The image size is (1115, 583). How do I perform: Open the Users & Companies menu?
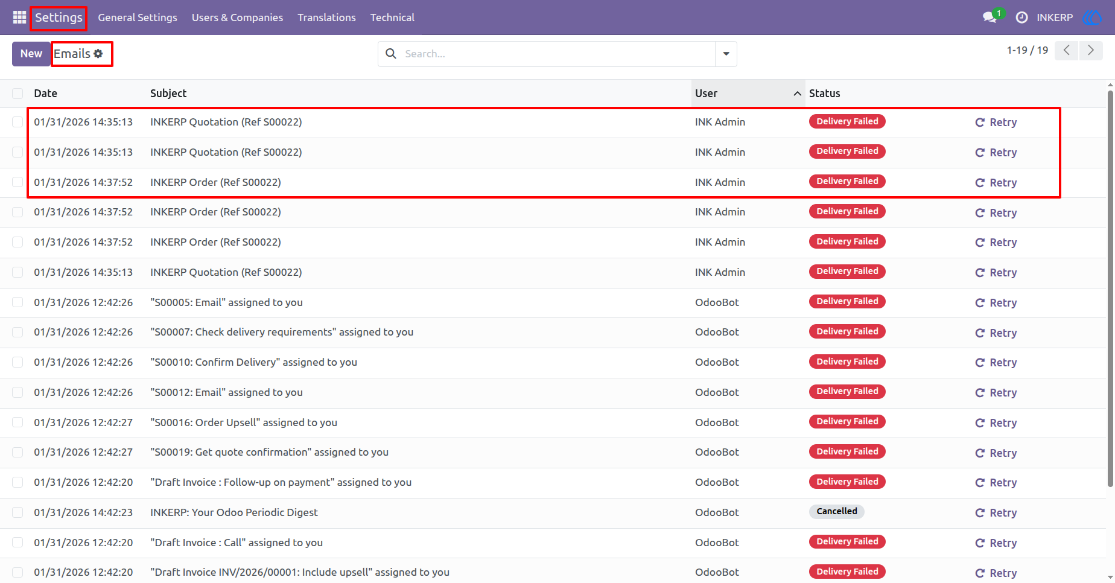click(x=237, y=18)
